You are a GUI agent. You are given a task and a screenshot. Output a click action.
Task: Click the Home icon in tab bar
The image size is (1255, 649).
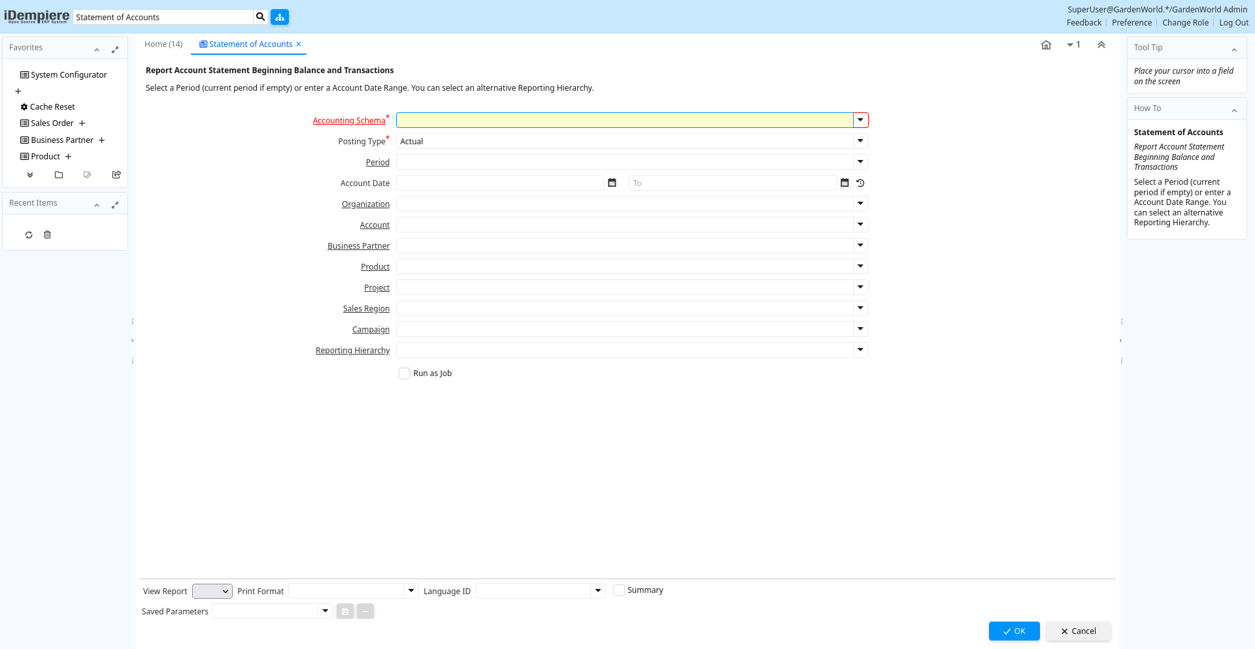[x=1046, y=45]
